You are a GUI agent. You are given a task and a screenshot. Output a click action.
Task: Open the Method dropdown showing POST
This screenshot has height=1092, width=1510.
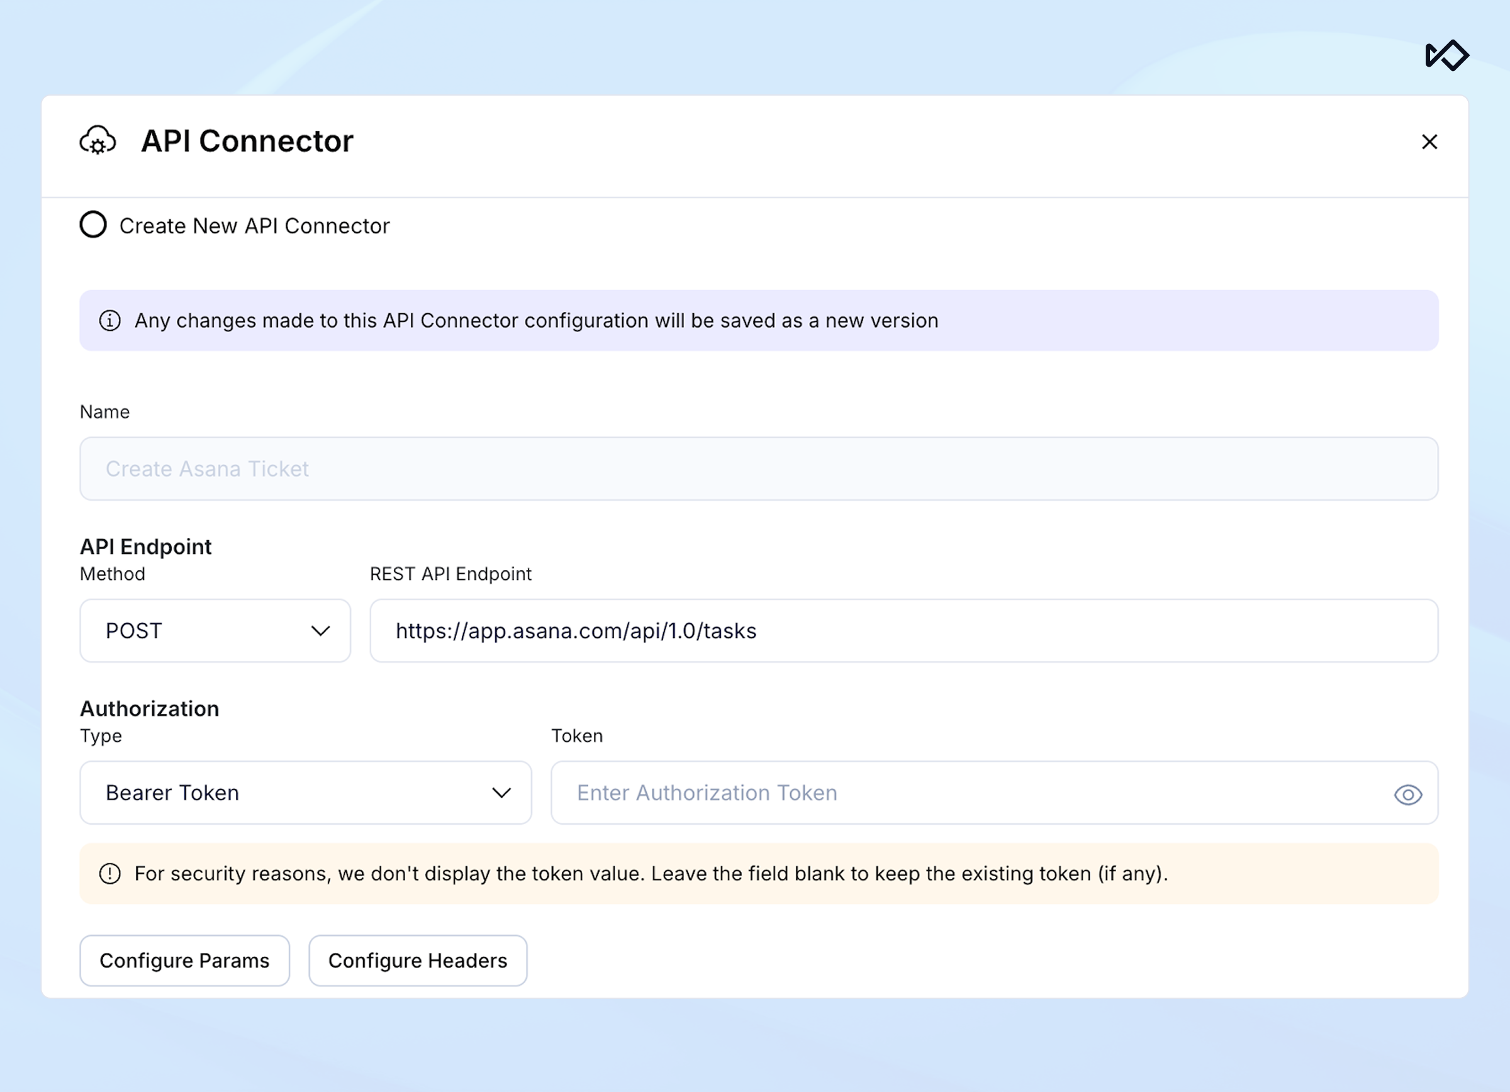[215, 631]
